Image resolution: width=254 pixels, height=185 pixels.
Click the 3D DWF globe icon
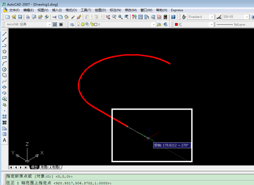(46, 17)
